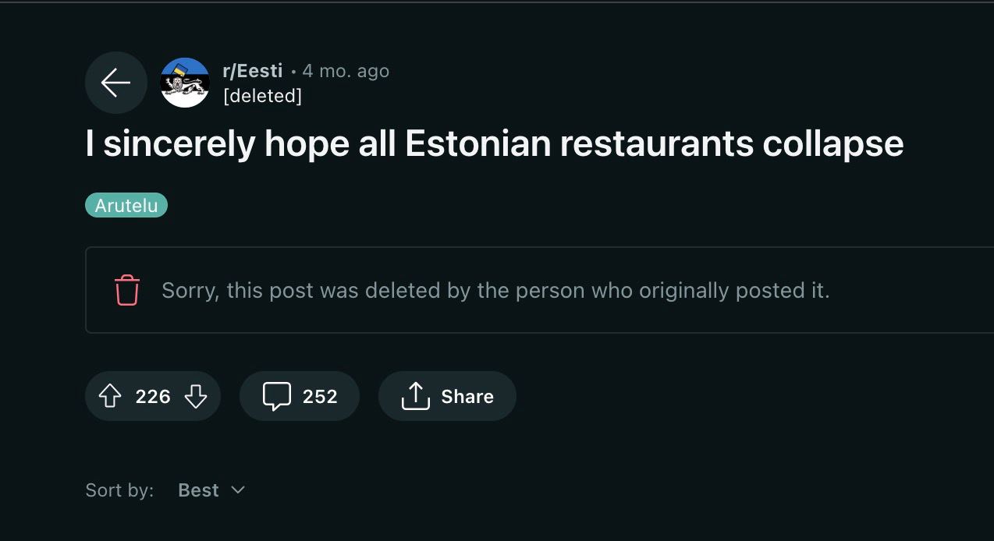Expand the sort chevron next to Best
Screen dimensions: 994x541
238,490
